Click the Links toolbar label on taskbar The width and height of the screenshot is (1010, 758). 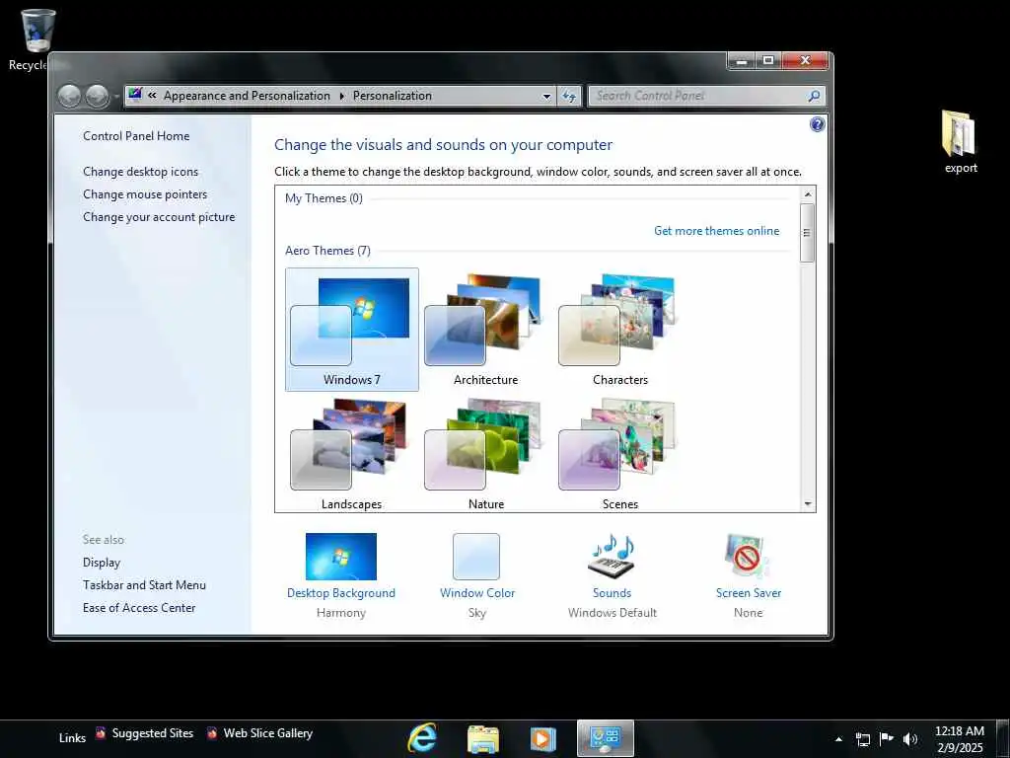pyautogui.click(x=72, y=738)
